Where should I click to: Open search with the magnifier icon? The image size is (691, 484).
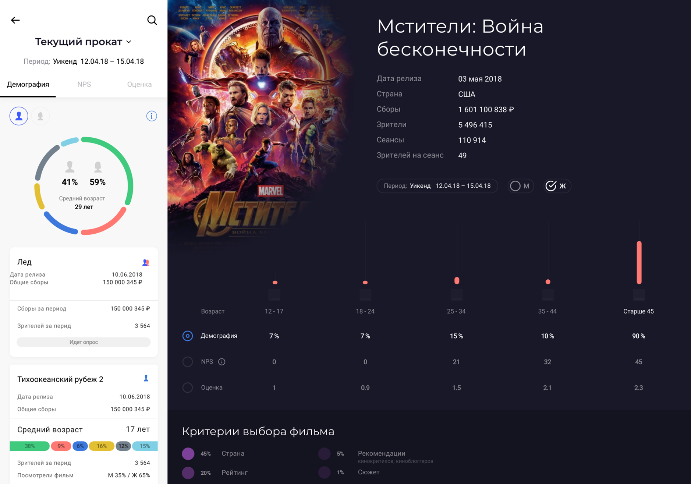[x=152, y=20]
